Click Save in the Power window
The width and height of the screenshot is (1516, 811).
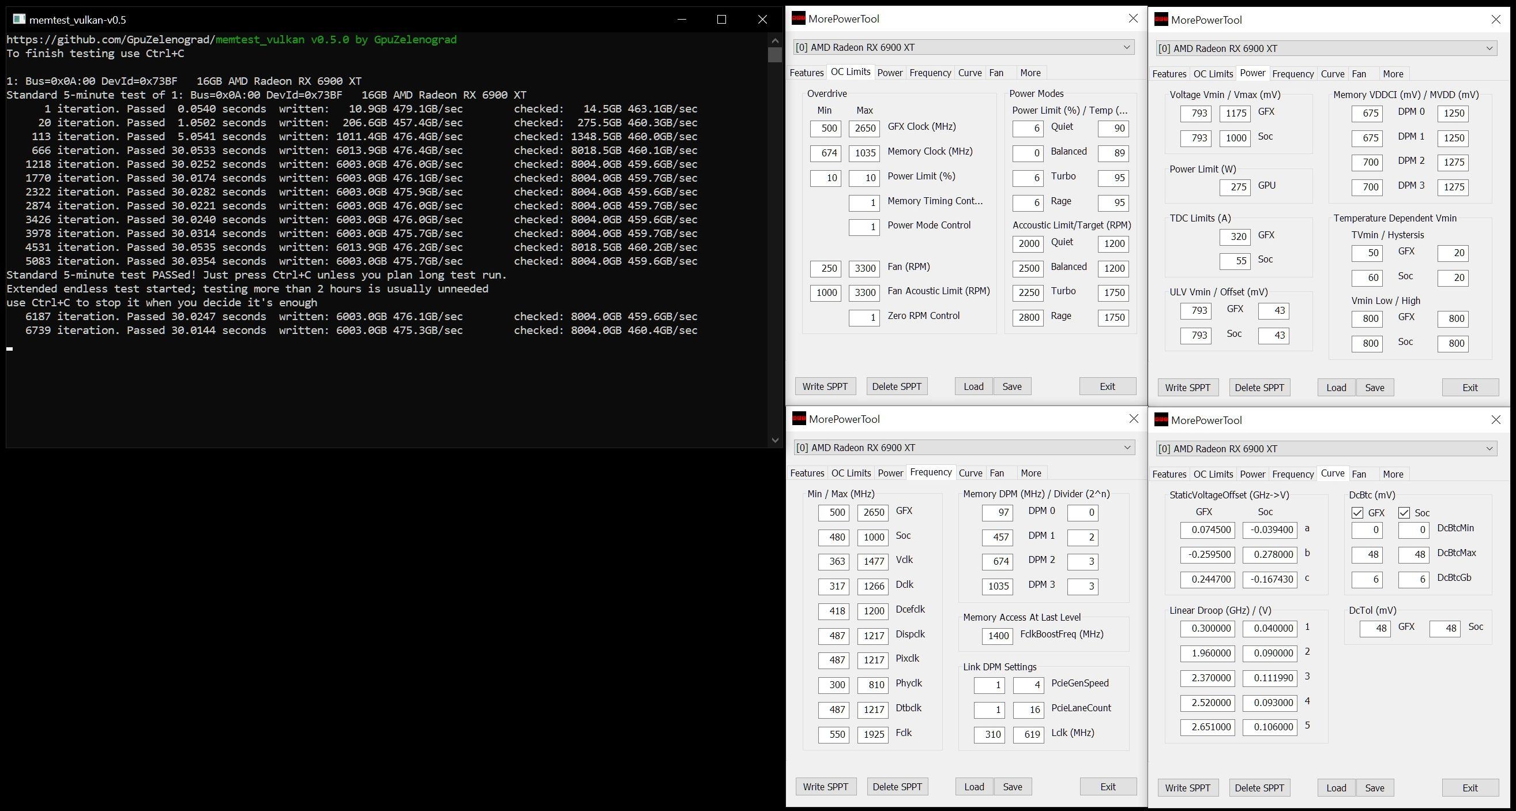1375,388
